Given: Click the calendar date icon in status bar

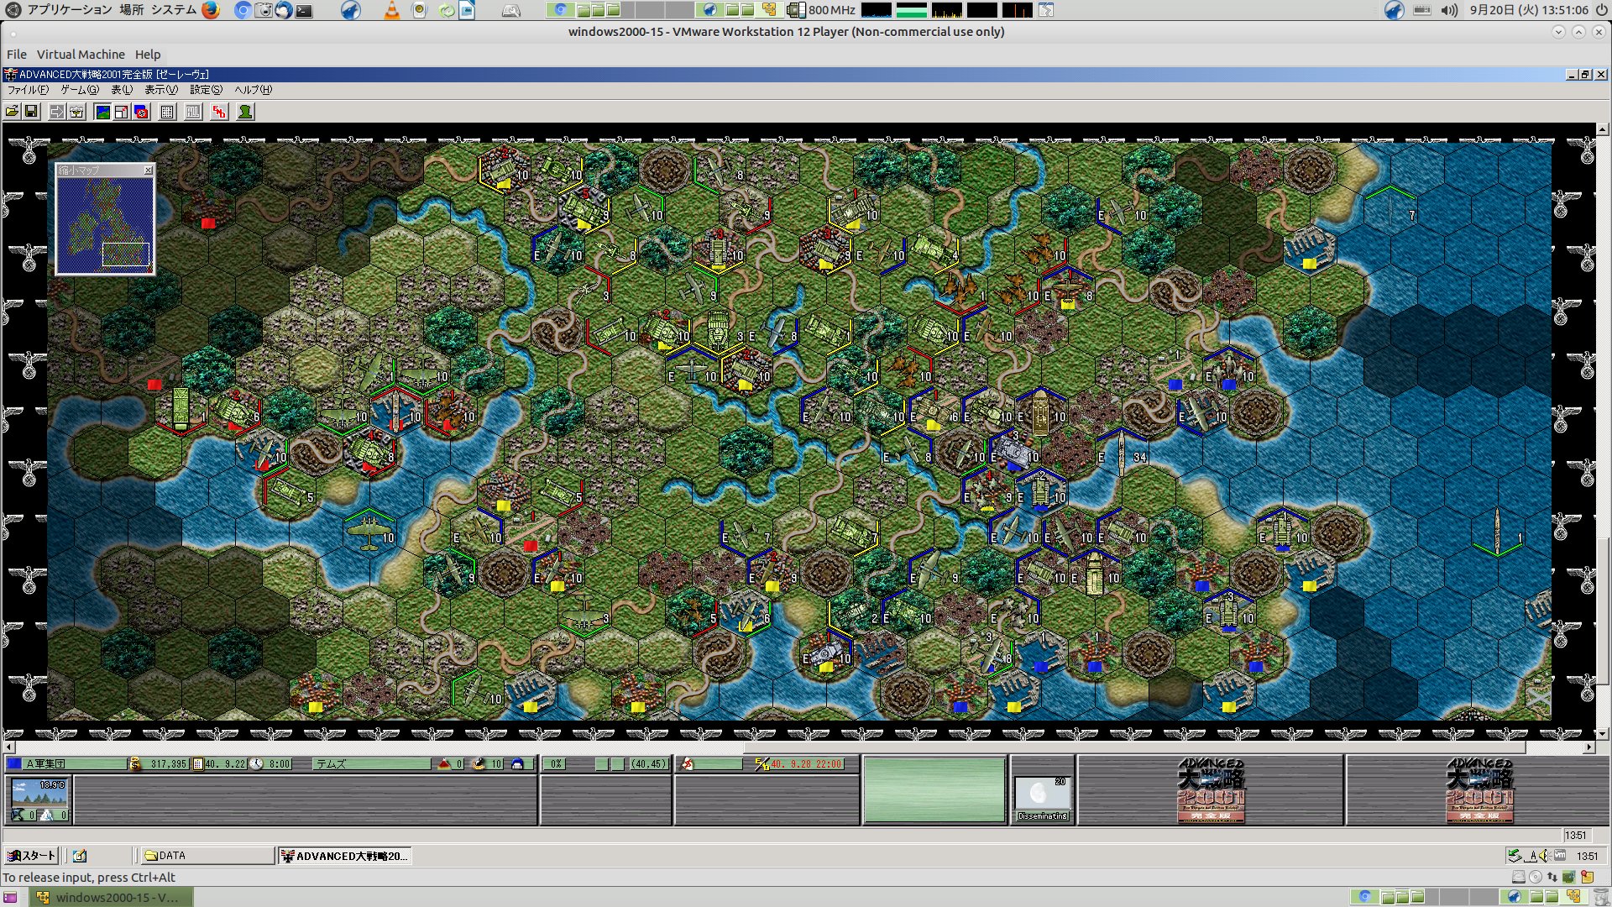Looking at the screenshot, I should (198, 764).
